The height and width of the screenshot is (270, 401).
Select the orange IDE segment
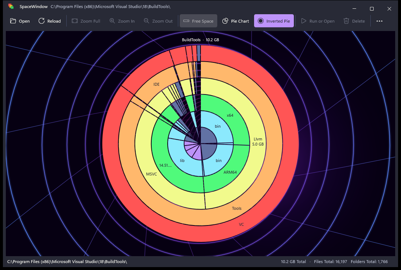click(156, 84)
